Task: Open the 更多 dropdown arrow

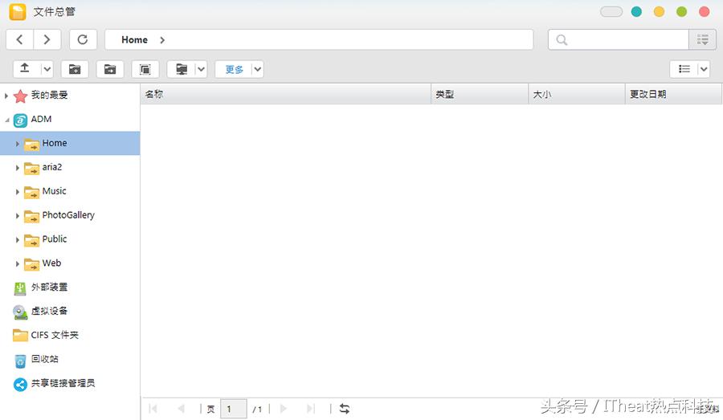Action: tap(258, 69)
